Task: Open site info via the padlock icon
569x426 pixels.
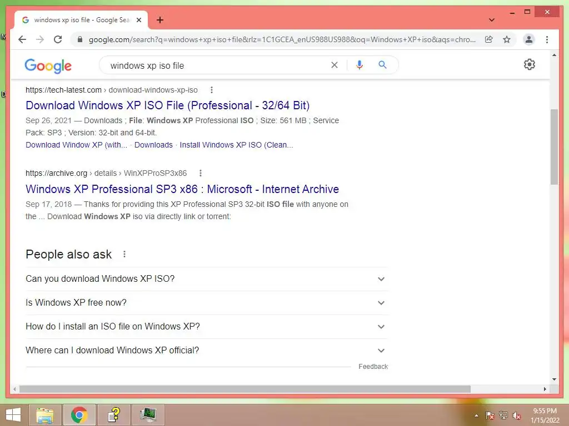Action: (x=80, y=39)
